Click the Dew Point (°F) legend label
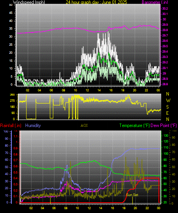 click(x=163, y=125)
